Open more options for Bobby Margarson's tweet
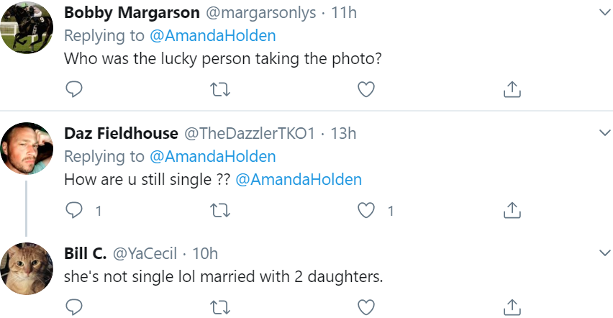The height and width of the screenshot is (318, 613). click(x=604, y=12)
